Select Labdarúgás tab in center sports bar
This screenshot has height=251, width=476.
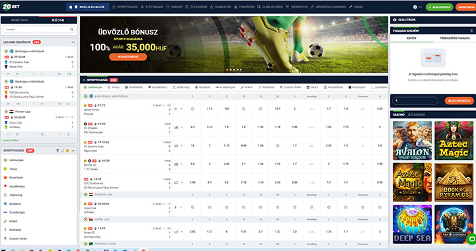point(93,87)
